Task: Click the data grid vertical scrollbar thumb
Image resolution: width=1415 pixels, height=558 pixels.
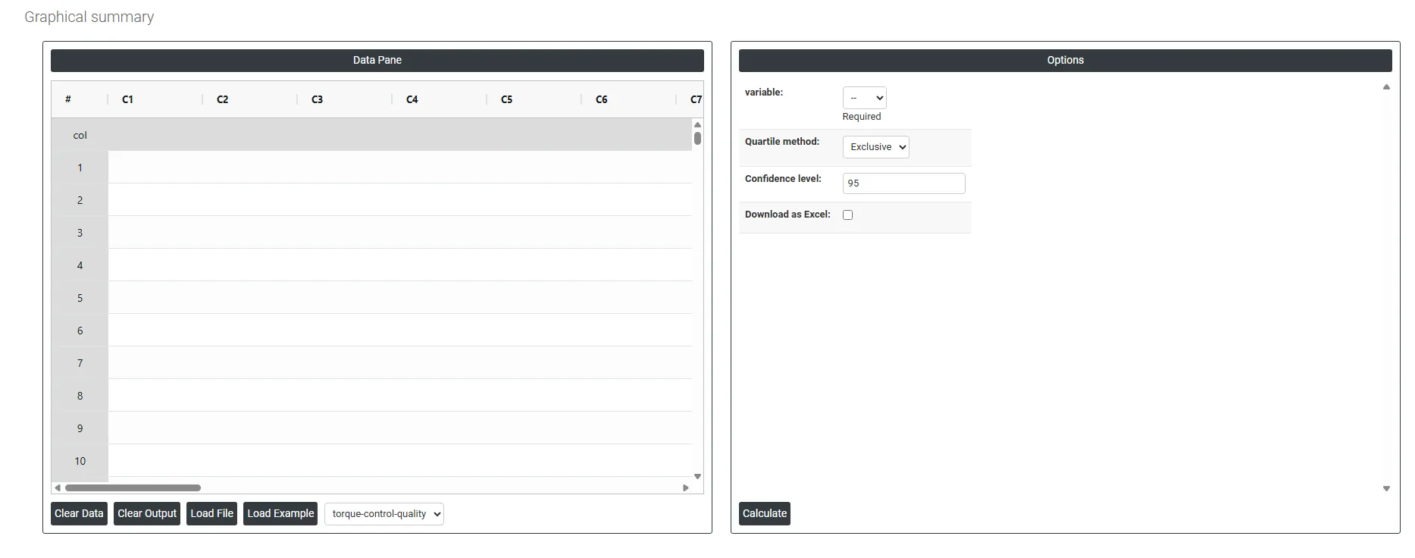Action: pos(697,138)
